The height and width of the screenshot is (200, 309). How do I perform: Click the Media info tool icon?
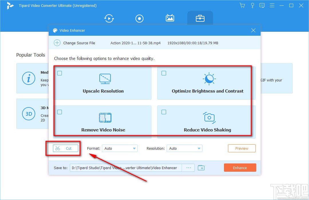(x=29, y=78)
